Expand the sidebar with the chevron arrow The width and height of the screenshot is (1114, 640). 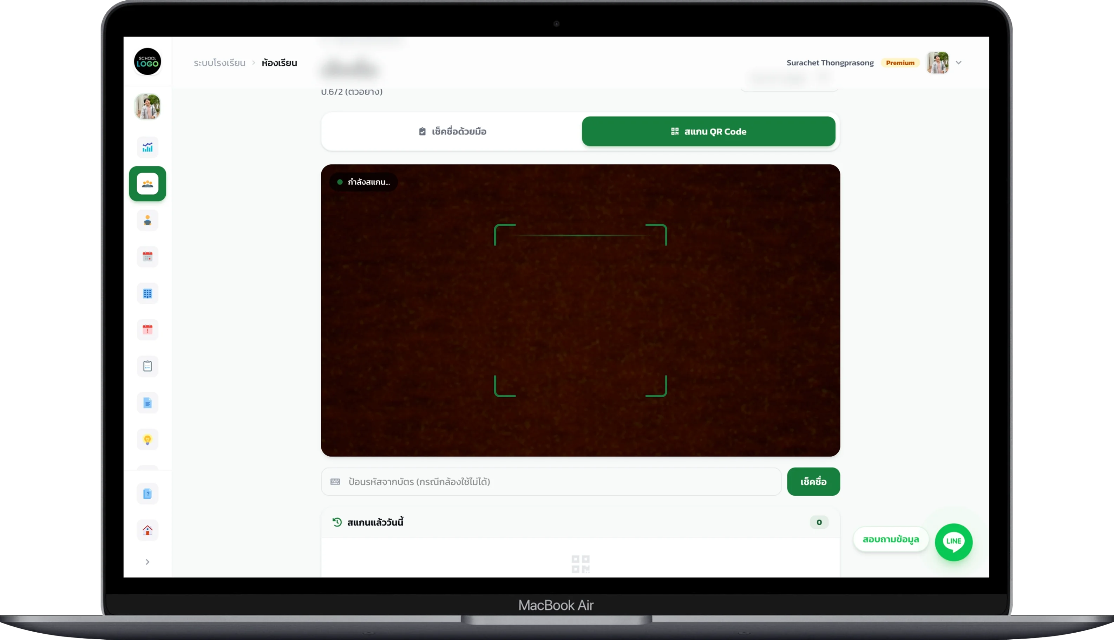point(147,562)
